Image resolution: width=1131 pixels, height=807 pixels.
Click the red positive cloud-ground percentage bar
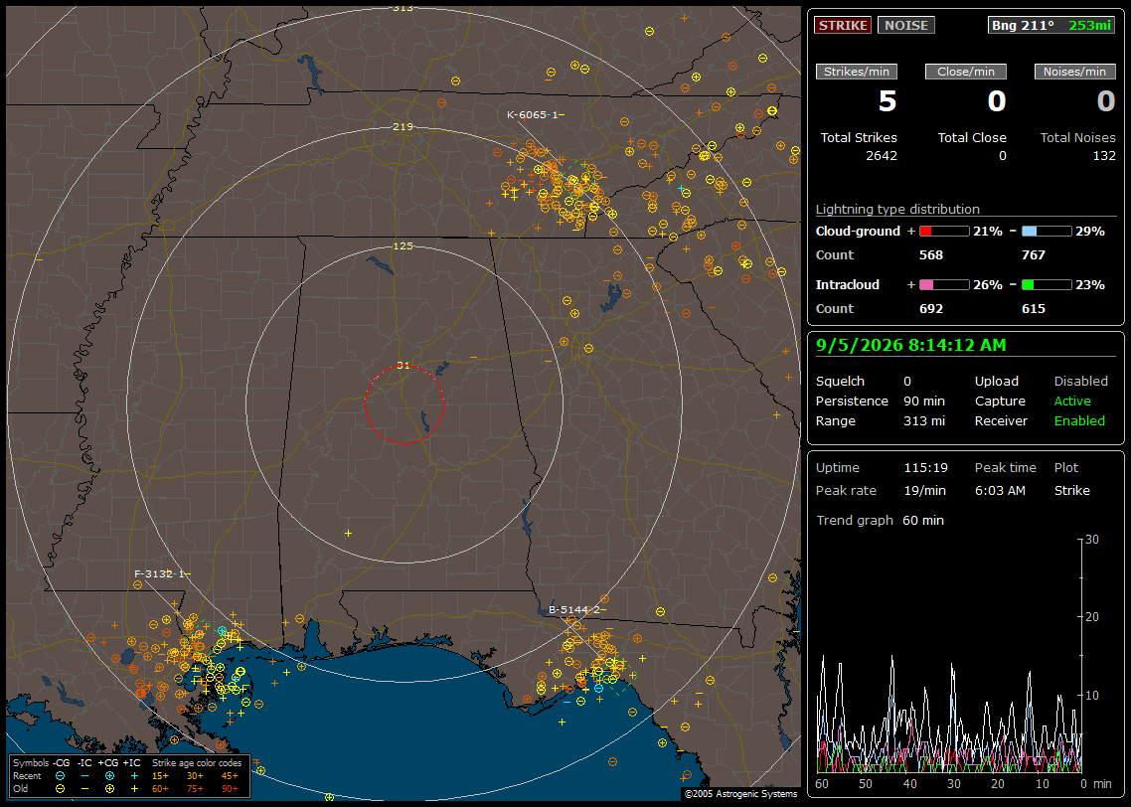point(944,232)
